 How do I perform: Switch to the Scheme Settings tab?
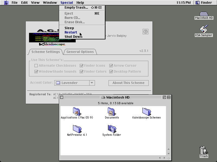point(46,52)
